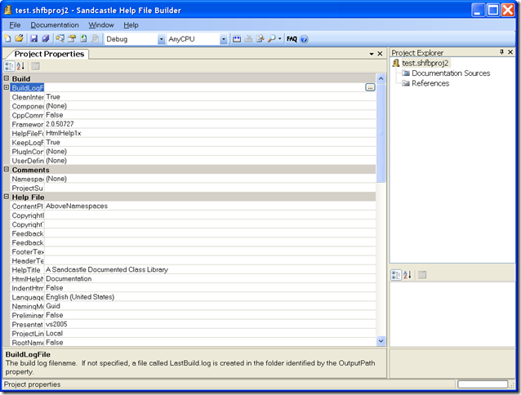Open the Debug configuration dropdown
The image size is (521, 395).
coord(161,38)
